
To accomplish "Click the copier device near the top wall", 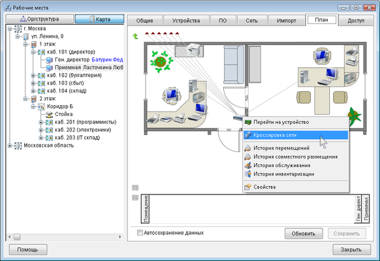I will click(x=193, y=50).
